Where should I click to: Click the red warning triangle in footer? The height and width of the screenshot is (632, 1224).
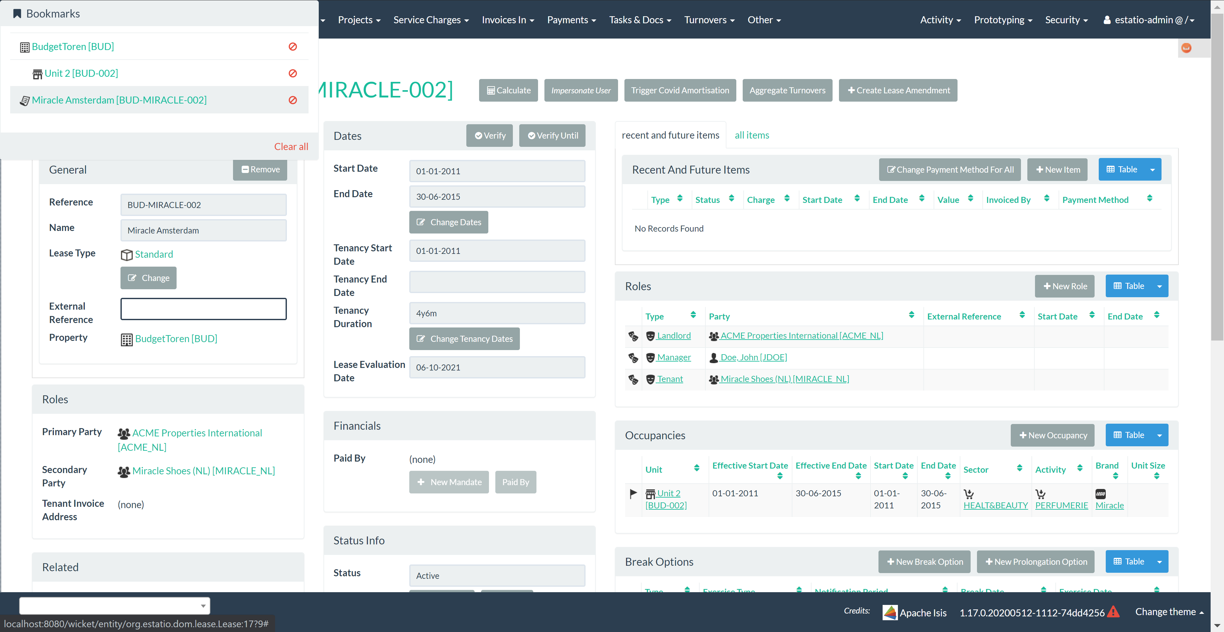point(1113,612)
